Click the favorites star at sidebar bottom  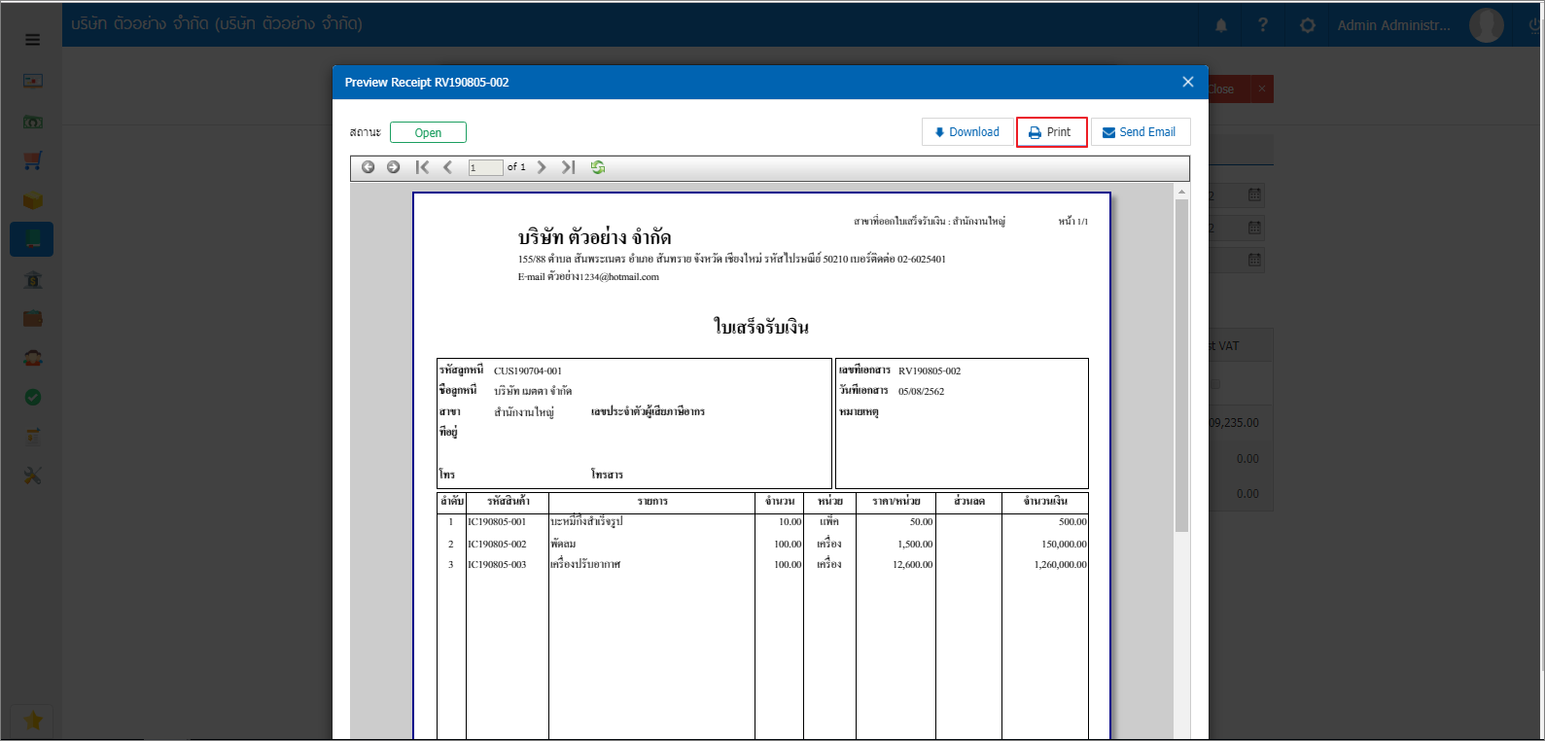coord(32,721)
